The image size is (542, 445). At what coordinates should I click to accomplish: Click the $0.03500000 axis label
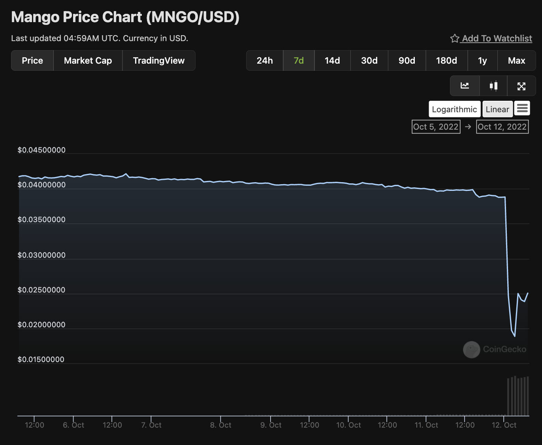click(41, 220)
